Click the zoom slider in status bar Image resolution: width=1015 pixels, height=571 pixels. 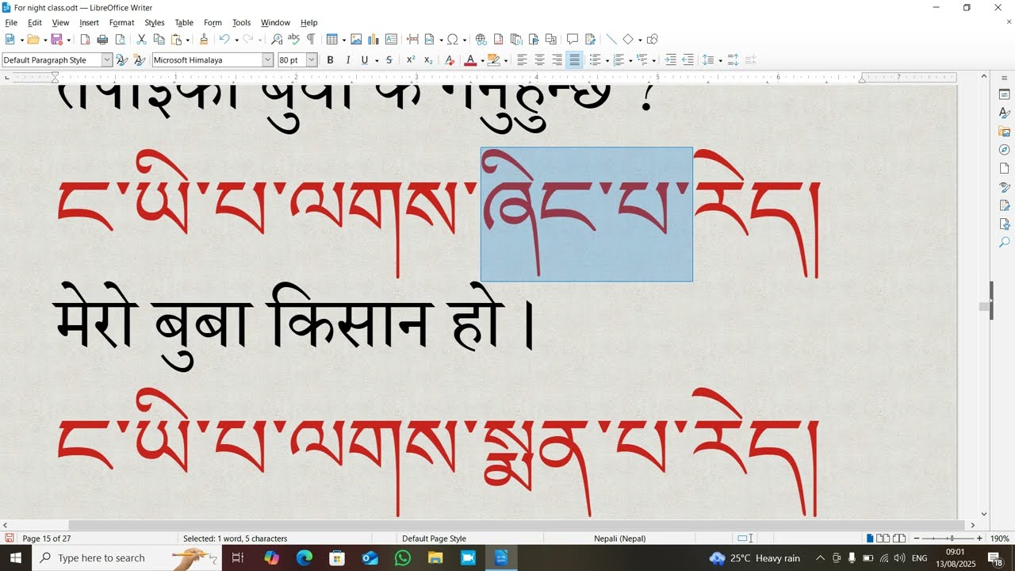pos(948,538)
